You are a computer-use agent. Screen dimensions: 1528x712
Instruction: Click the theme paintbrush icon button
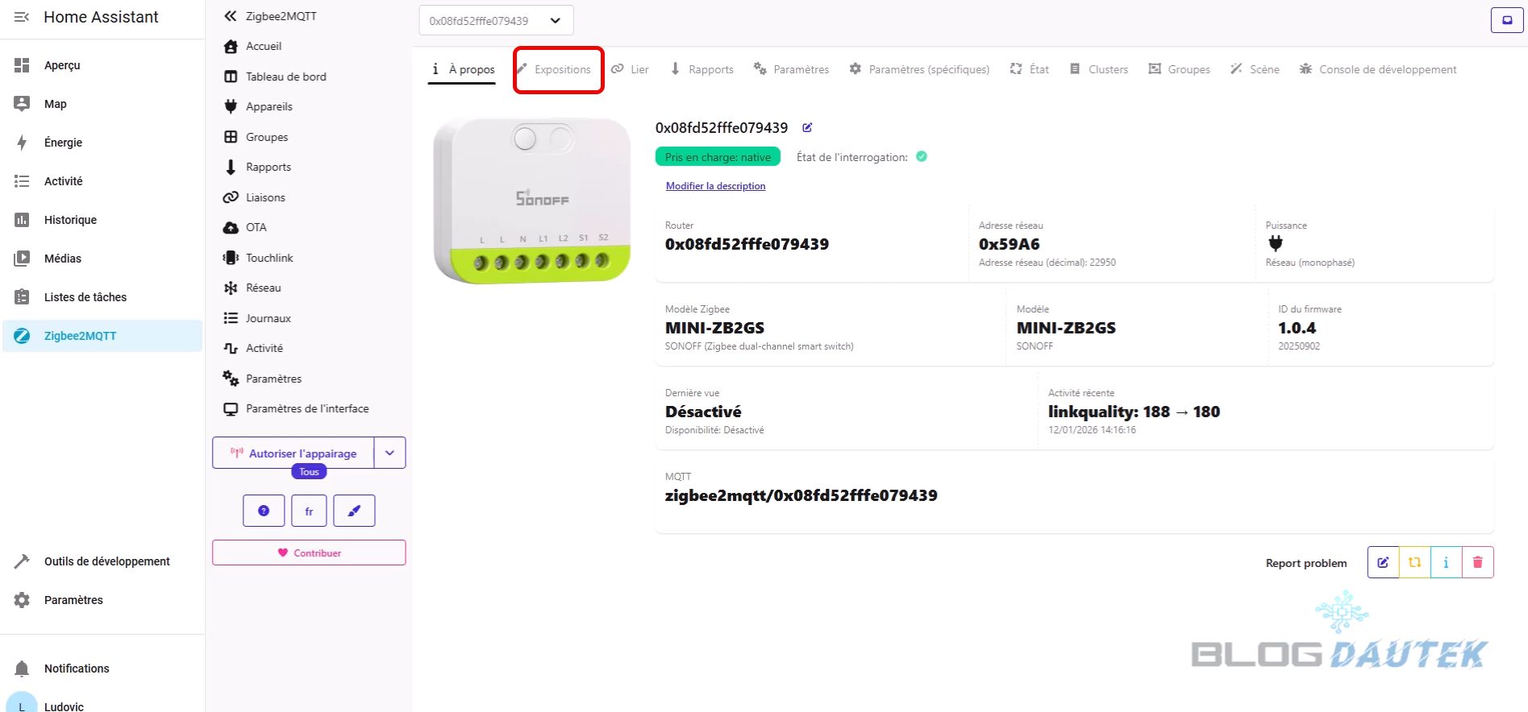tap(354, 511)
